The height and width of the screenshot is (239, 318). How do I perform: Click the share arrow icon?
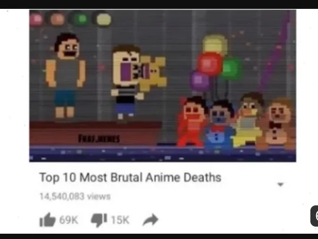click(150, 220)
